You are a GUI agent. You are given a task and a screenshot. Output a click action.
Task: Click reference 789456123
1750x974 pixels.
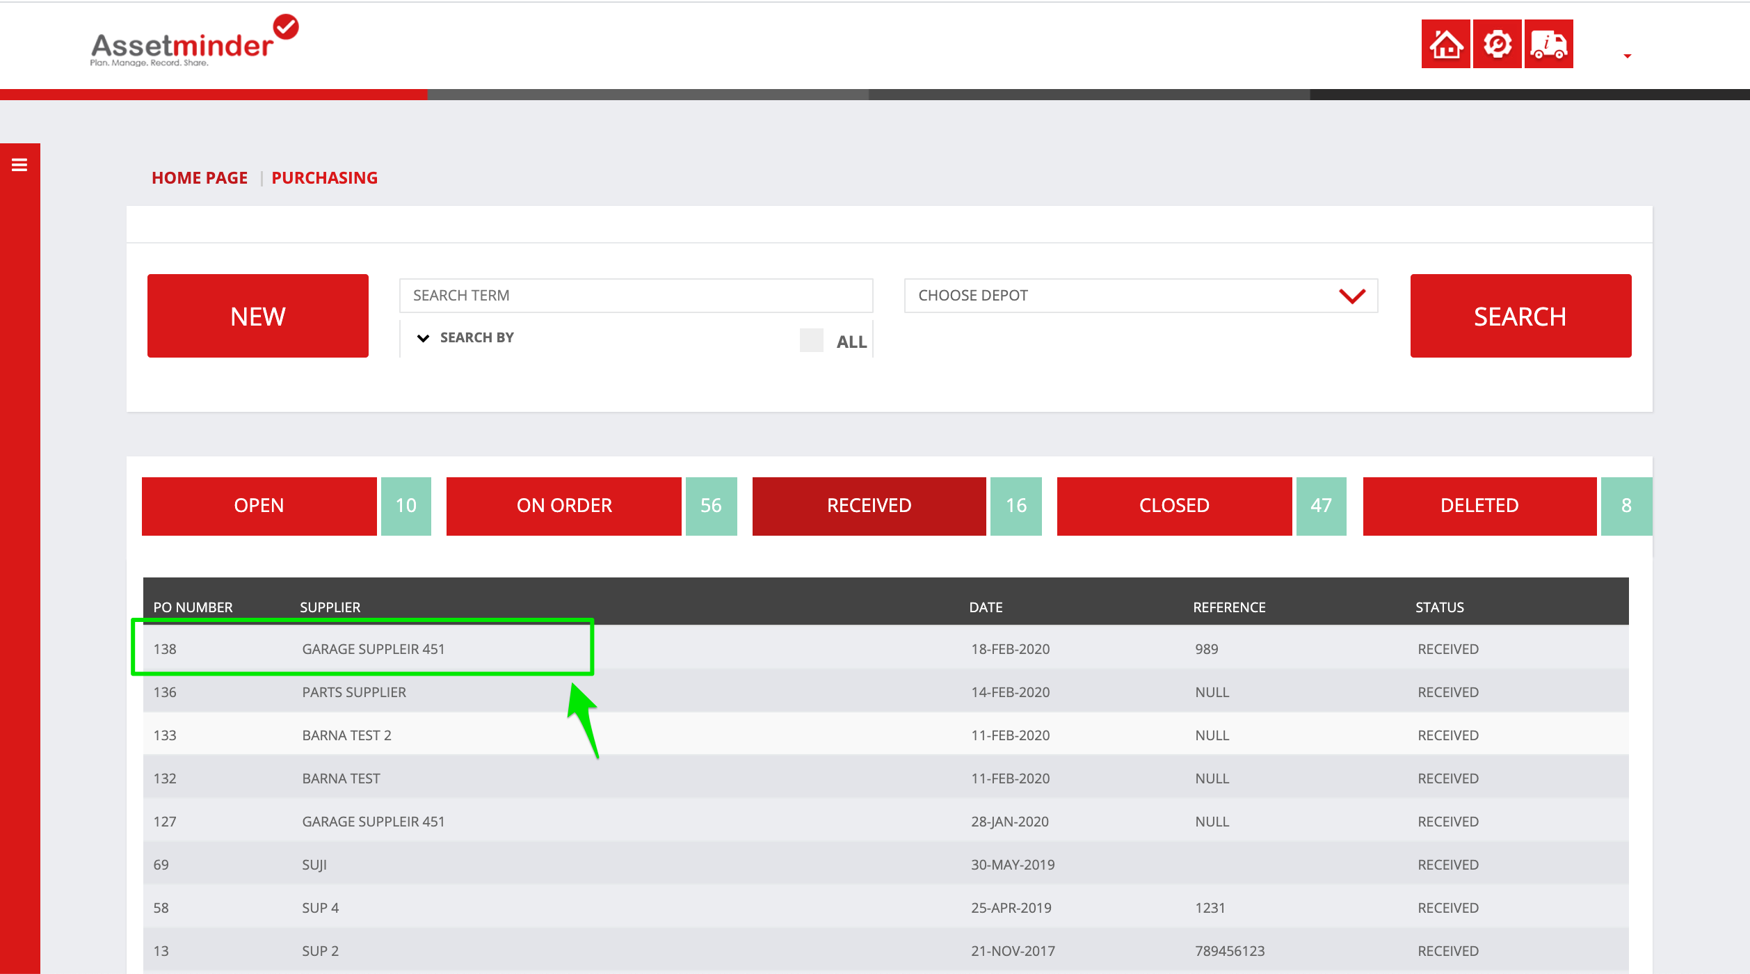click(1230, 951)
